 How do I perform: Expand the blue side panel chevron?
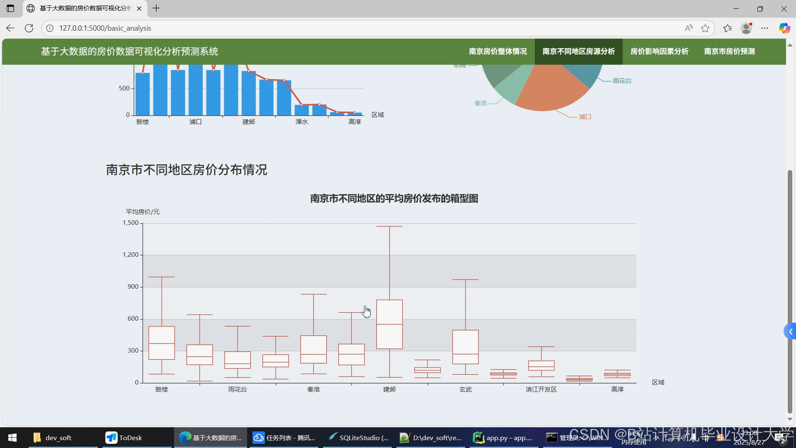[791, 331]
